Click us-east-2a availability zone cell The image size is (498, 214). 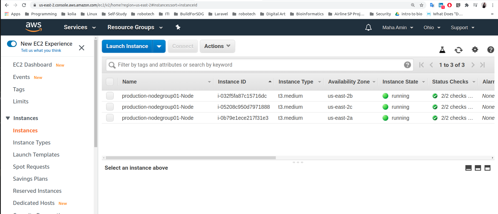click(x=340, y=118)
